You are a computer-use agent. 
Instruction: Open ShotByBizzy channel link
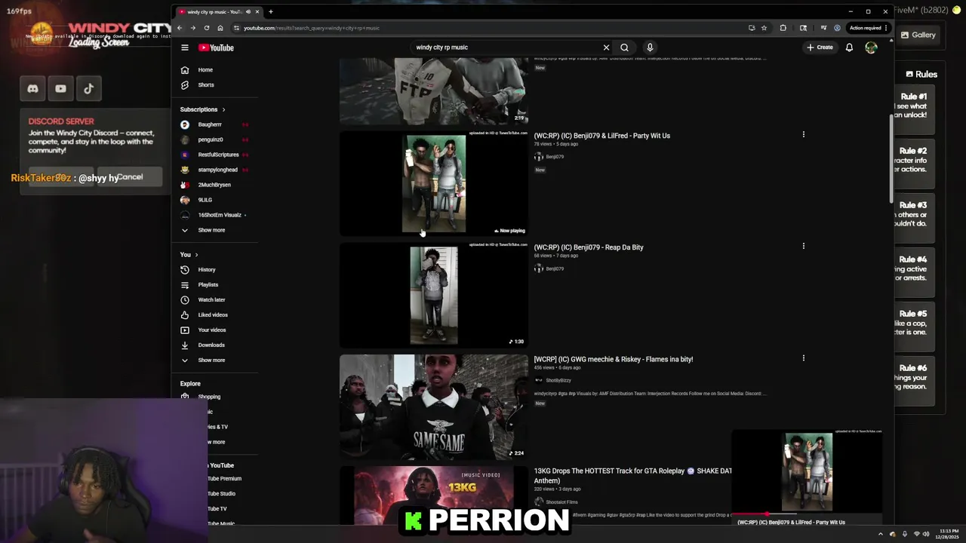(x=558, y=380)
